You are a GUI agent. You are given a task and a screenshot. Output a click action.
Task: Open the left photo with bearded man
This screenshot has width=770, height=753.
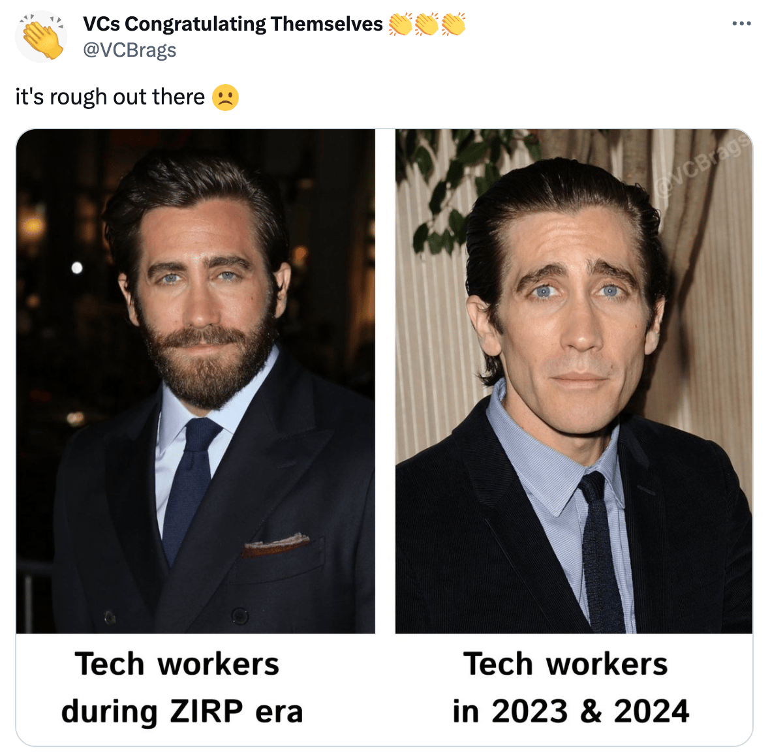196,381
